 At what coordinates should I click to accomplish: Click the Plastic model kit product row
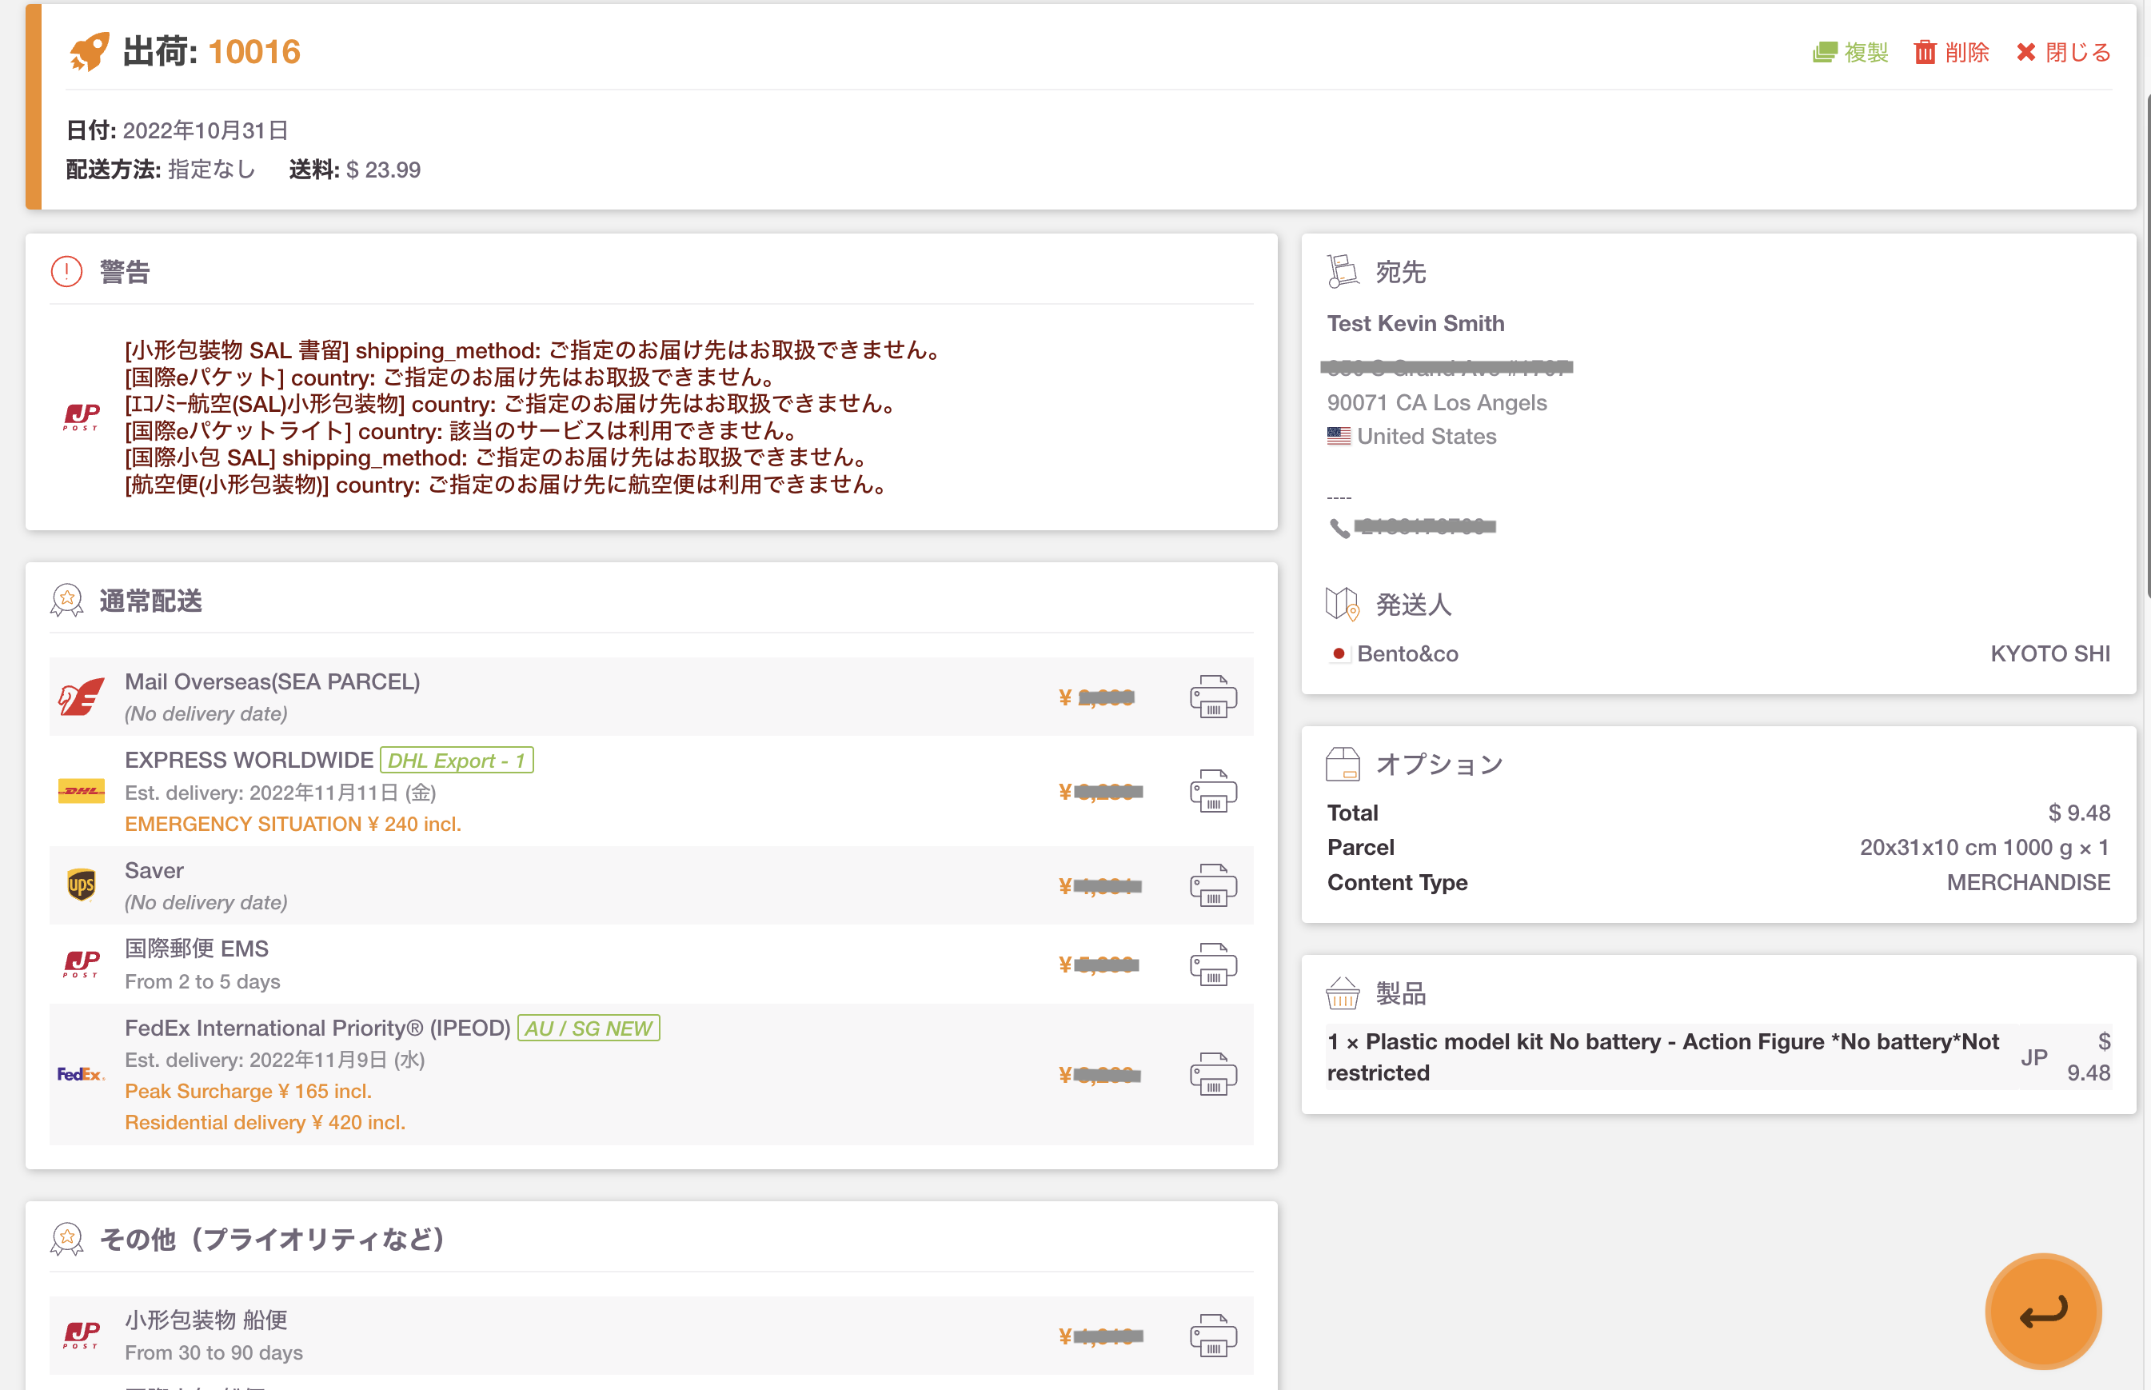pos(1719,1057)
